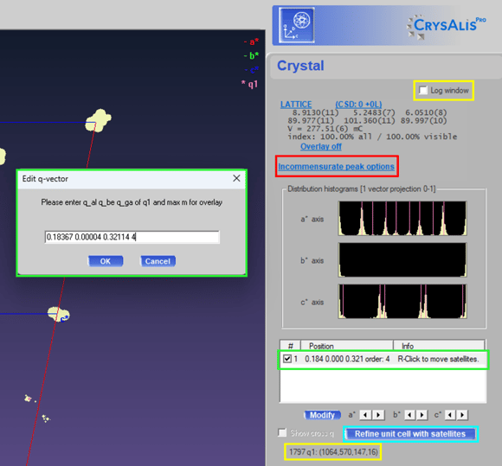Click the a* left arrow button
The width and height of the screenshot is (502, 466).
click(365, 415)
